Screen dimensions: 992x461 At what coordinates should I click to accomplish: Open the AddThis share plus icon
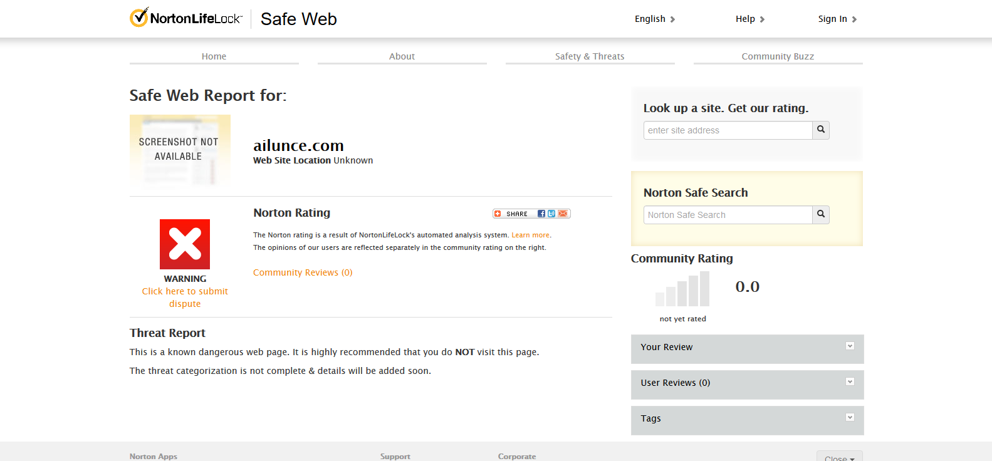(498, 214)
